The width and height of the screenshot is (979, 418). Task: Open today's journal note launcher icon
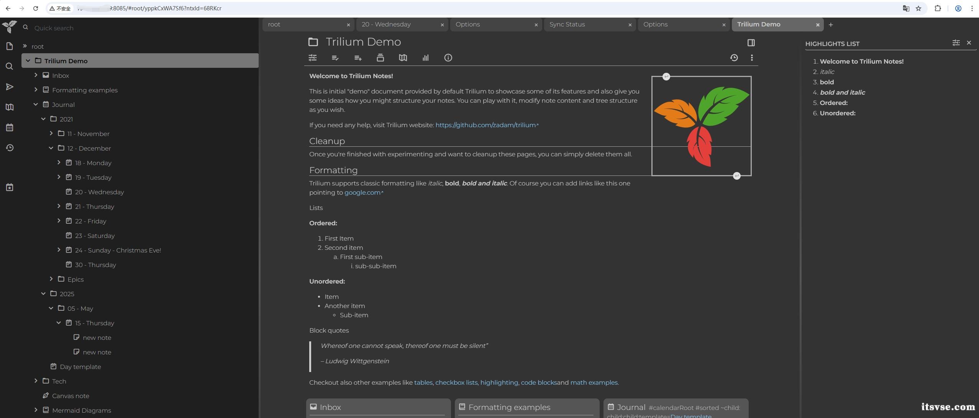point(10,187)
